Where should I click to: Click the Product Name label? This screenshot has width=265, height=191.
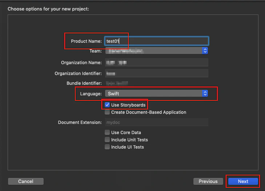pyautogui.click(x=86, y=41)
